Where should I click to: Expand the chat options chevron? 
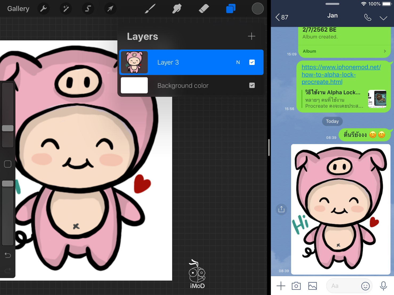click(383, 18)
